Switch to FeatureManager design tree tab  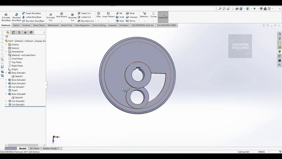point(8,32)
